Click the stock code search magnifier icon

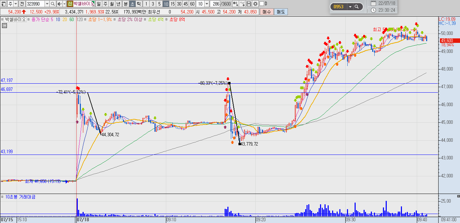click(x=53, y=4)
